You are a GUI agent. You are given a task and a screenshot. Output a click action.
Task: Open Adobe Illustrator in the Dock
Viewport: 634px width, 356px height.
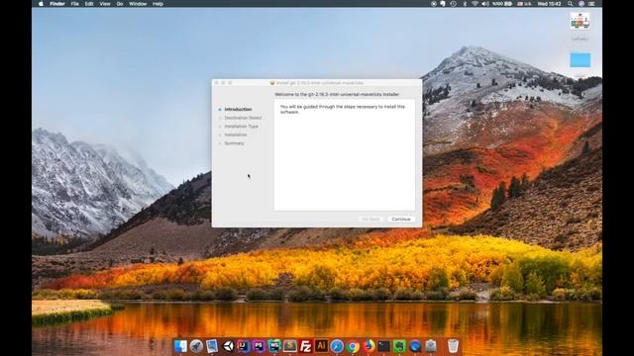coord(321,346)
